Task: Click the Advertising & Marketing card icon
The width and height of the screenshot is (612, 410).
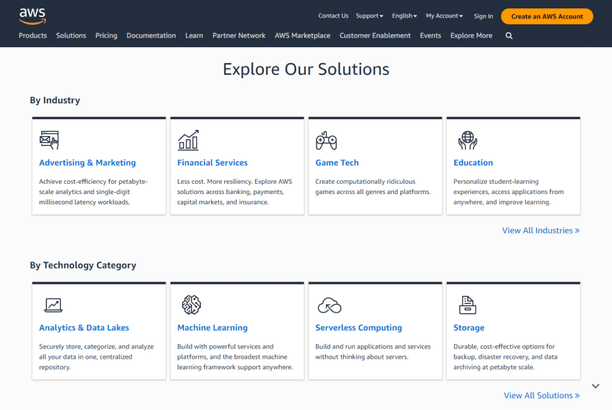Action: click(49, 140)
